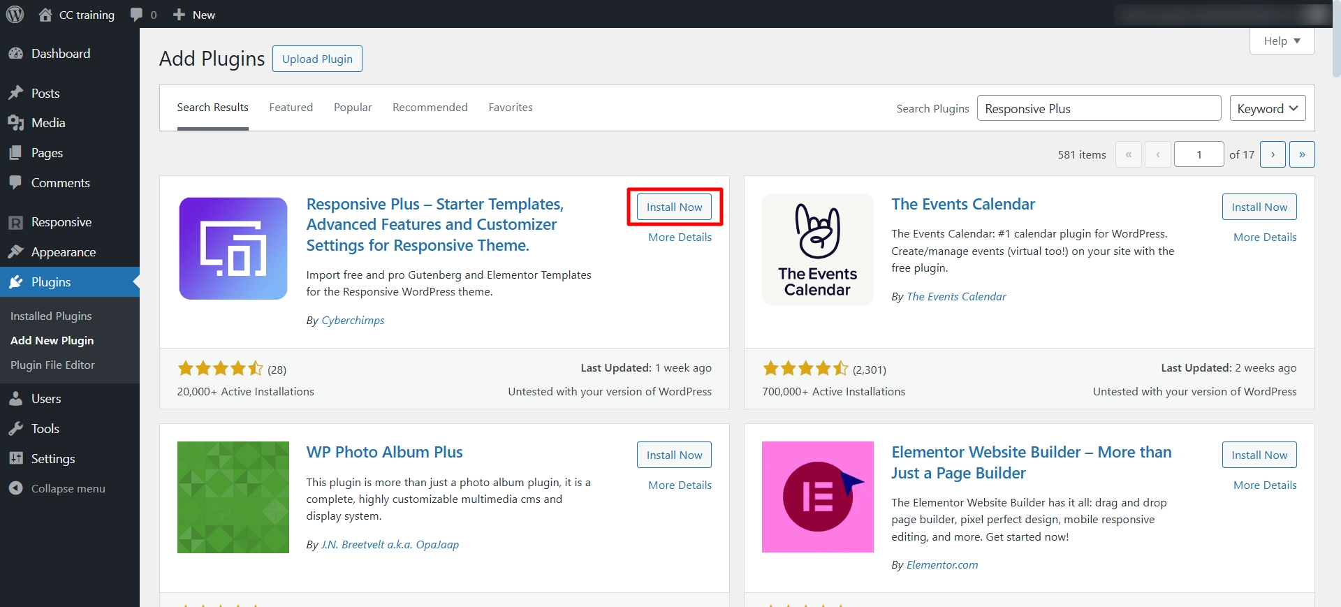1341x607 pixels.
Task: Click the Elementor plugin logo
Action: 818,497
